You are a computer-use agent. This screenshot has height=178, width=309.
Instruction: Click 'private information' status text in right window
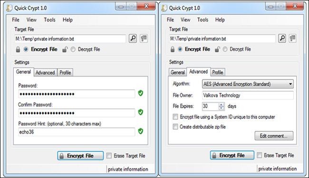pyautogui.click(x=277, y=169)
